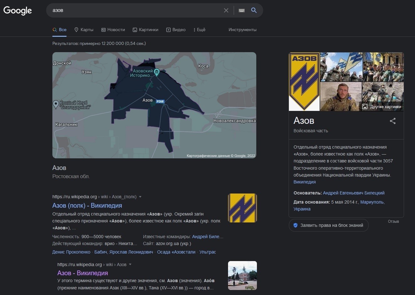Click Азовский Историко museum map pin

point(157,72)
